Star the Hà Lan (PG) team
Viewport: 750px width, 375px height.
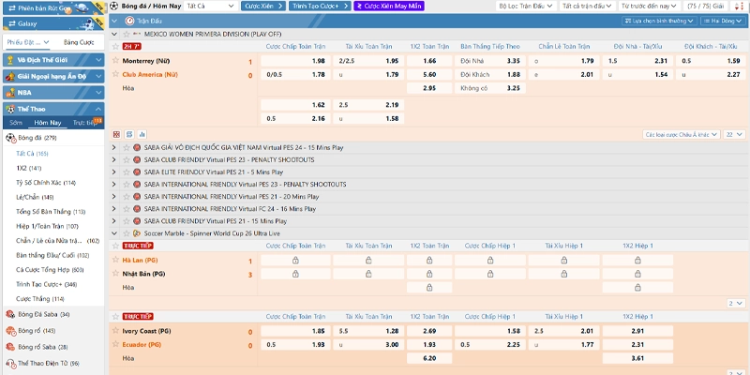point(115,260)
